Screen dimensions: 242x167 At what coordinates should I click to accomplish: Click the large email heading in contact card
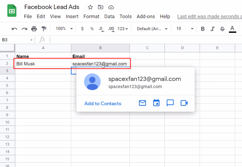[145, 79]
